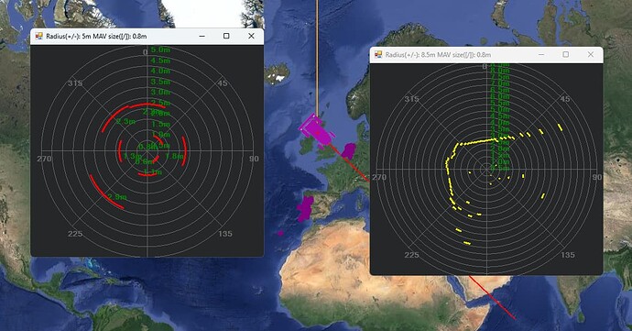Select the purple polygon over Portugal
632x331 pixels.
(x=306, y=208)
